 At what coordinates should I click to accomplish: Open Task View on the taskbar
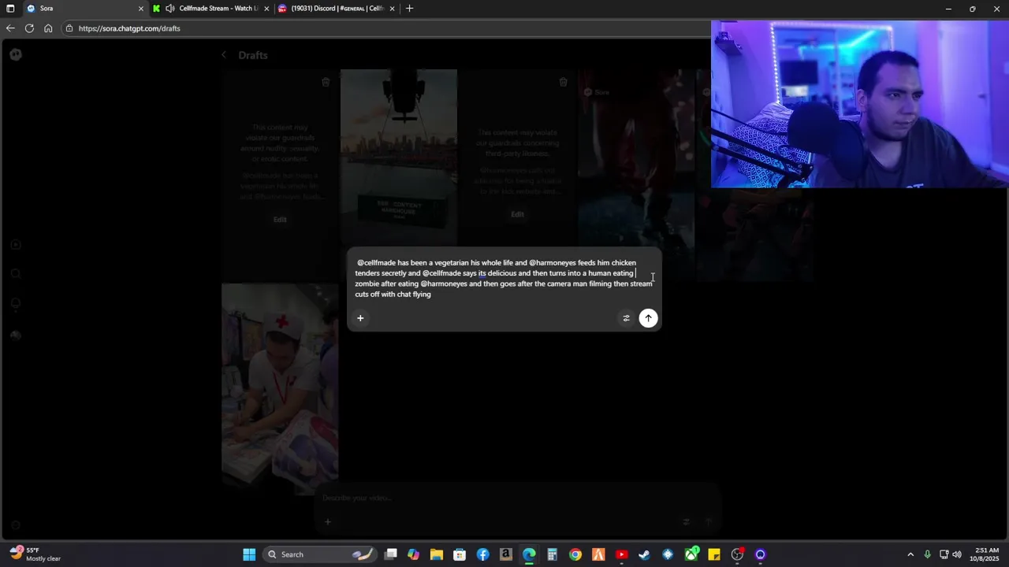tap(391, 554)
